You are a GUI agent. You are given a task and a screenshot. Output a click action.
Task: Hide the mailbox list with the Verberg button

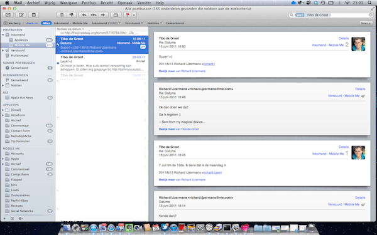[x=12, y=23]
